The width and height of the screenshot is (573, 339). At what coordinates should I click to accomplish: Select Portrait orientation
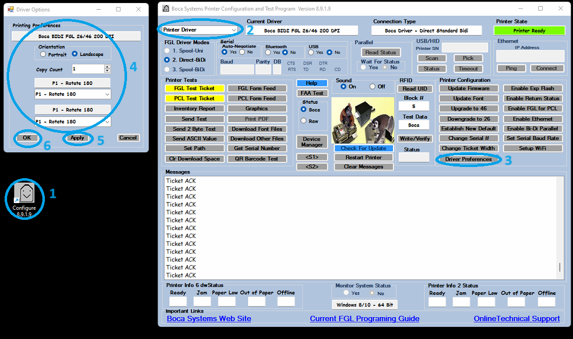click(43, 54)
